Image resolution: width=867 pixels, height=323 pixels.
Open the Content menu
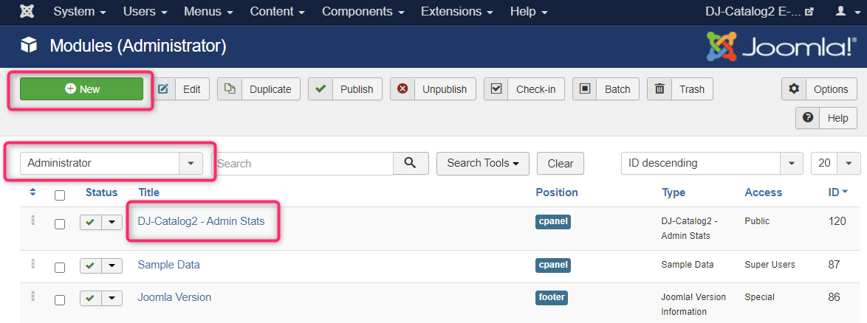tap(277, 11)
